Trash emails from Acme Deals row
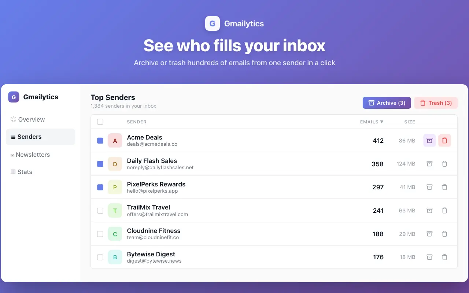The height and width of the screenshot is (293, 469). pyautogui.click(x=444, y=140)
